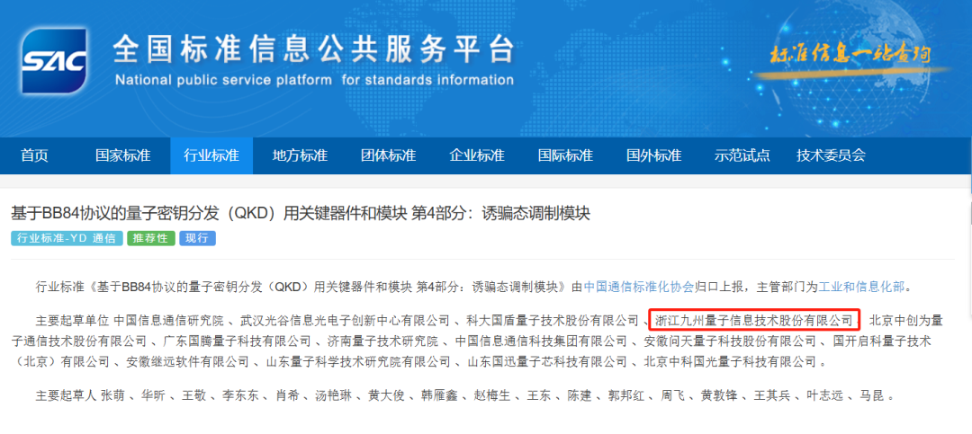Switch to 企业标准 navigation item

(x=477, y=155)
